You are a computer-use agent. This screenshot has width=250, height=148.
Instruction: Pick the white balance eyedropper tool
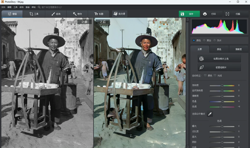[210, 114]
